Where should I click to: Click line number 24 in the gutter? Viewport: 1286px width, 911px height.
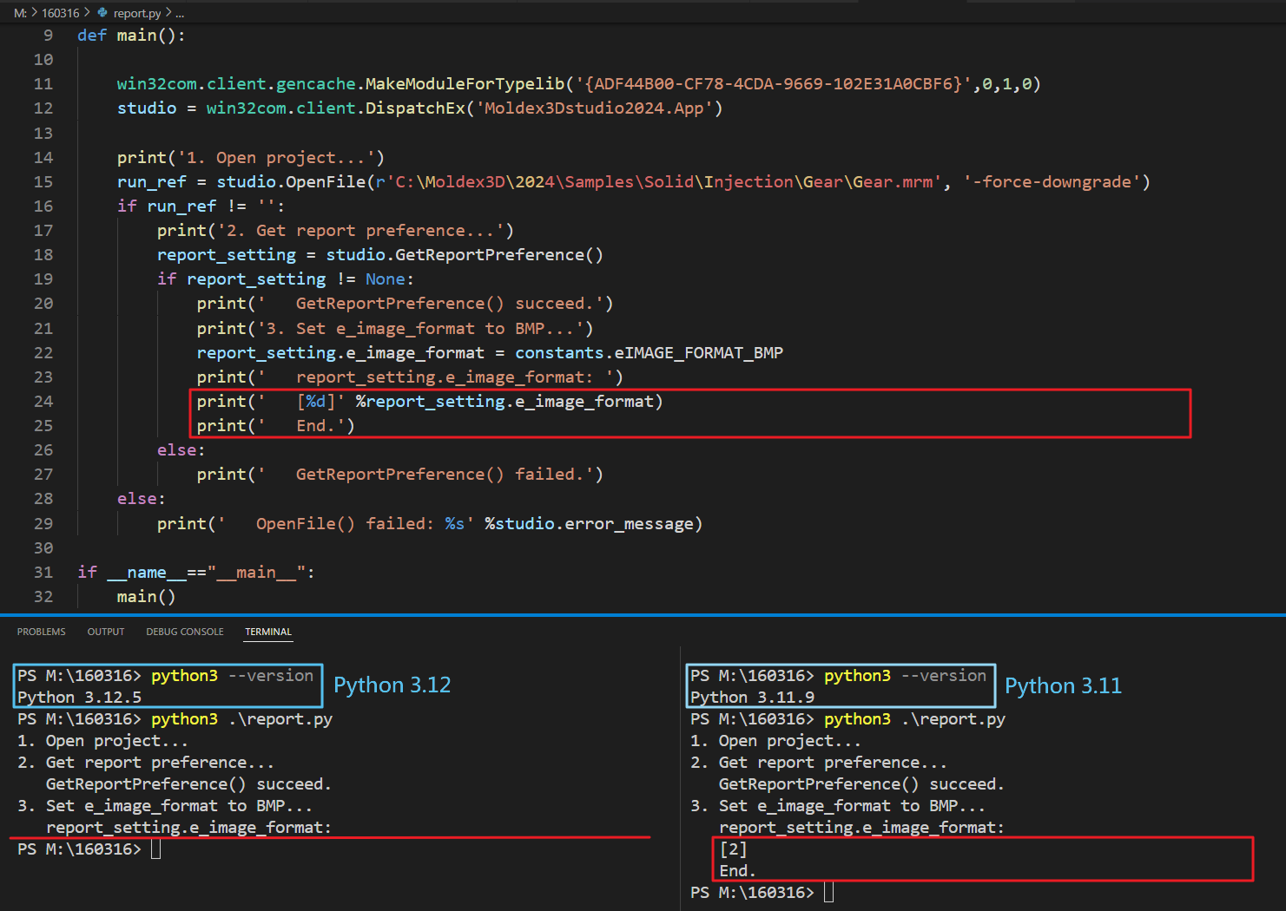(43, 401)
